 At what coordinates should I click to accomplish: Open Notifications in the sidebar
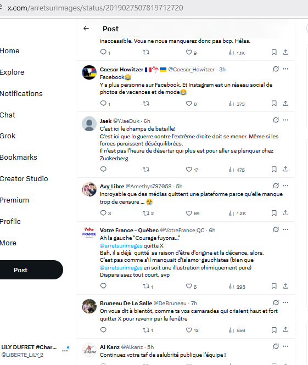21,93
